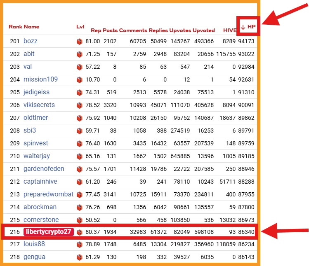Click the level icon in mission109 row
The width and height of the screenshot is (309, 266).
(x=80, y=80)
